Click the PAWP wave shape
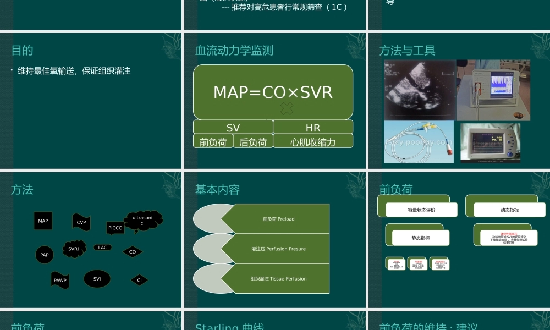Screen dimensions: 550x330 [x=60, y=279]
